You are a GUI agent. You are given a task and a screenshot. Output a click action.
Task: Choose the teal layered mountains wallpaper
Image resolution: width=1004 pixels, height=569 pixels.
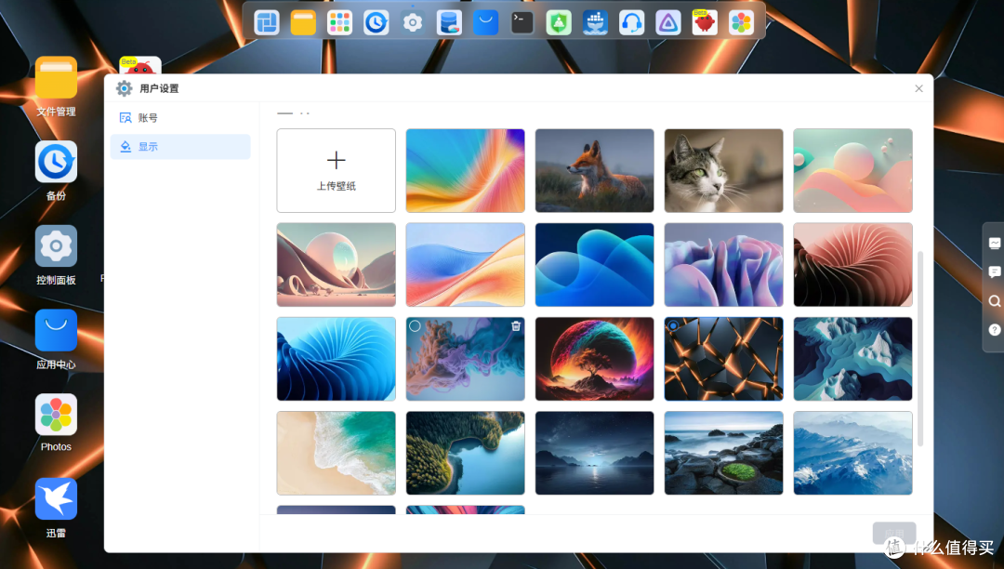click(x=852, y=359)
